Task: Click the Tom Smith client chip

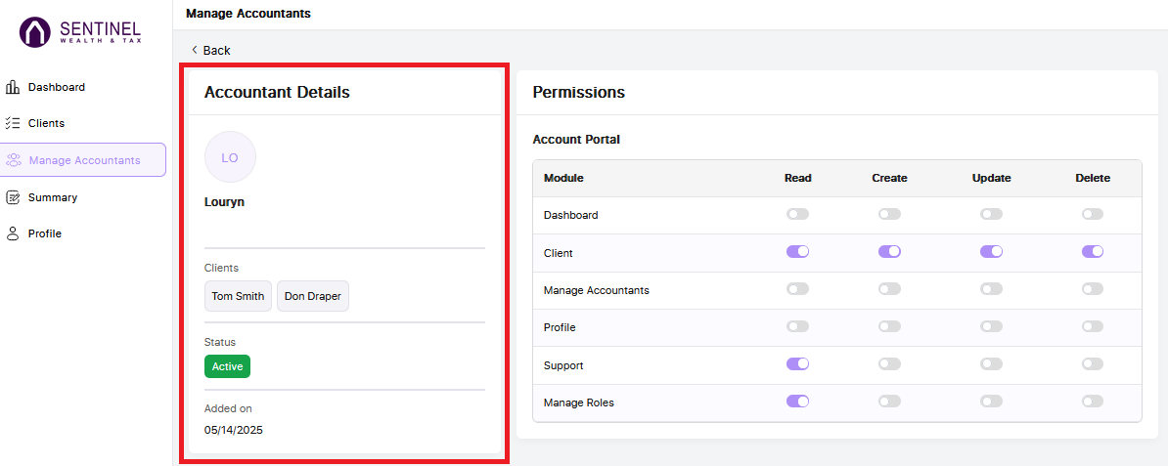Action: 239,296
